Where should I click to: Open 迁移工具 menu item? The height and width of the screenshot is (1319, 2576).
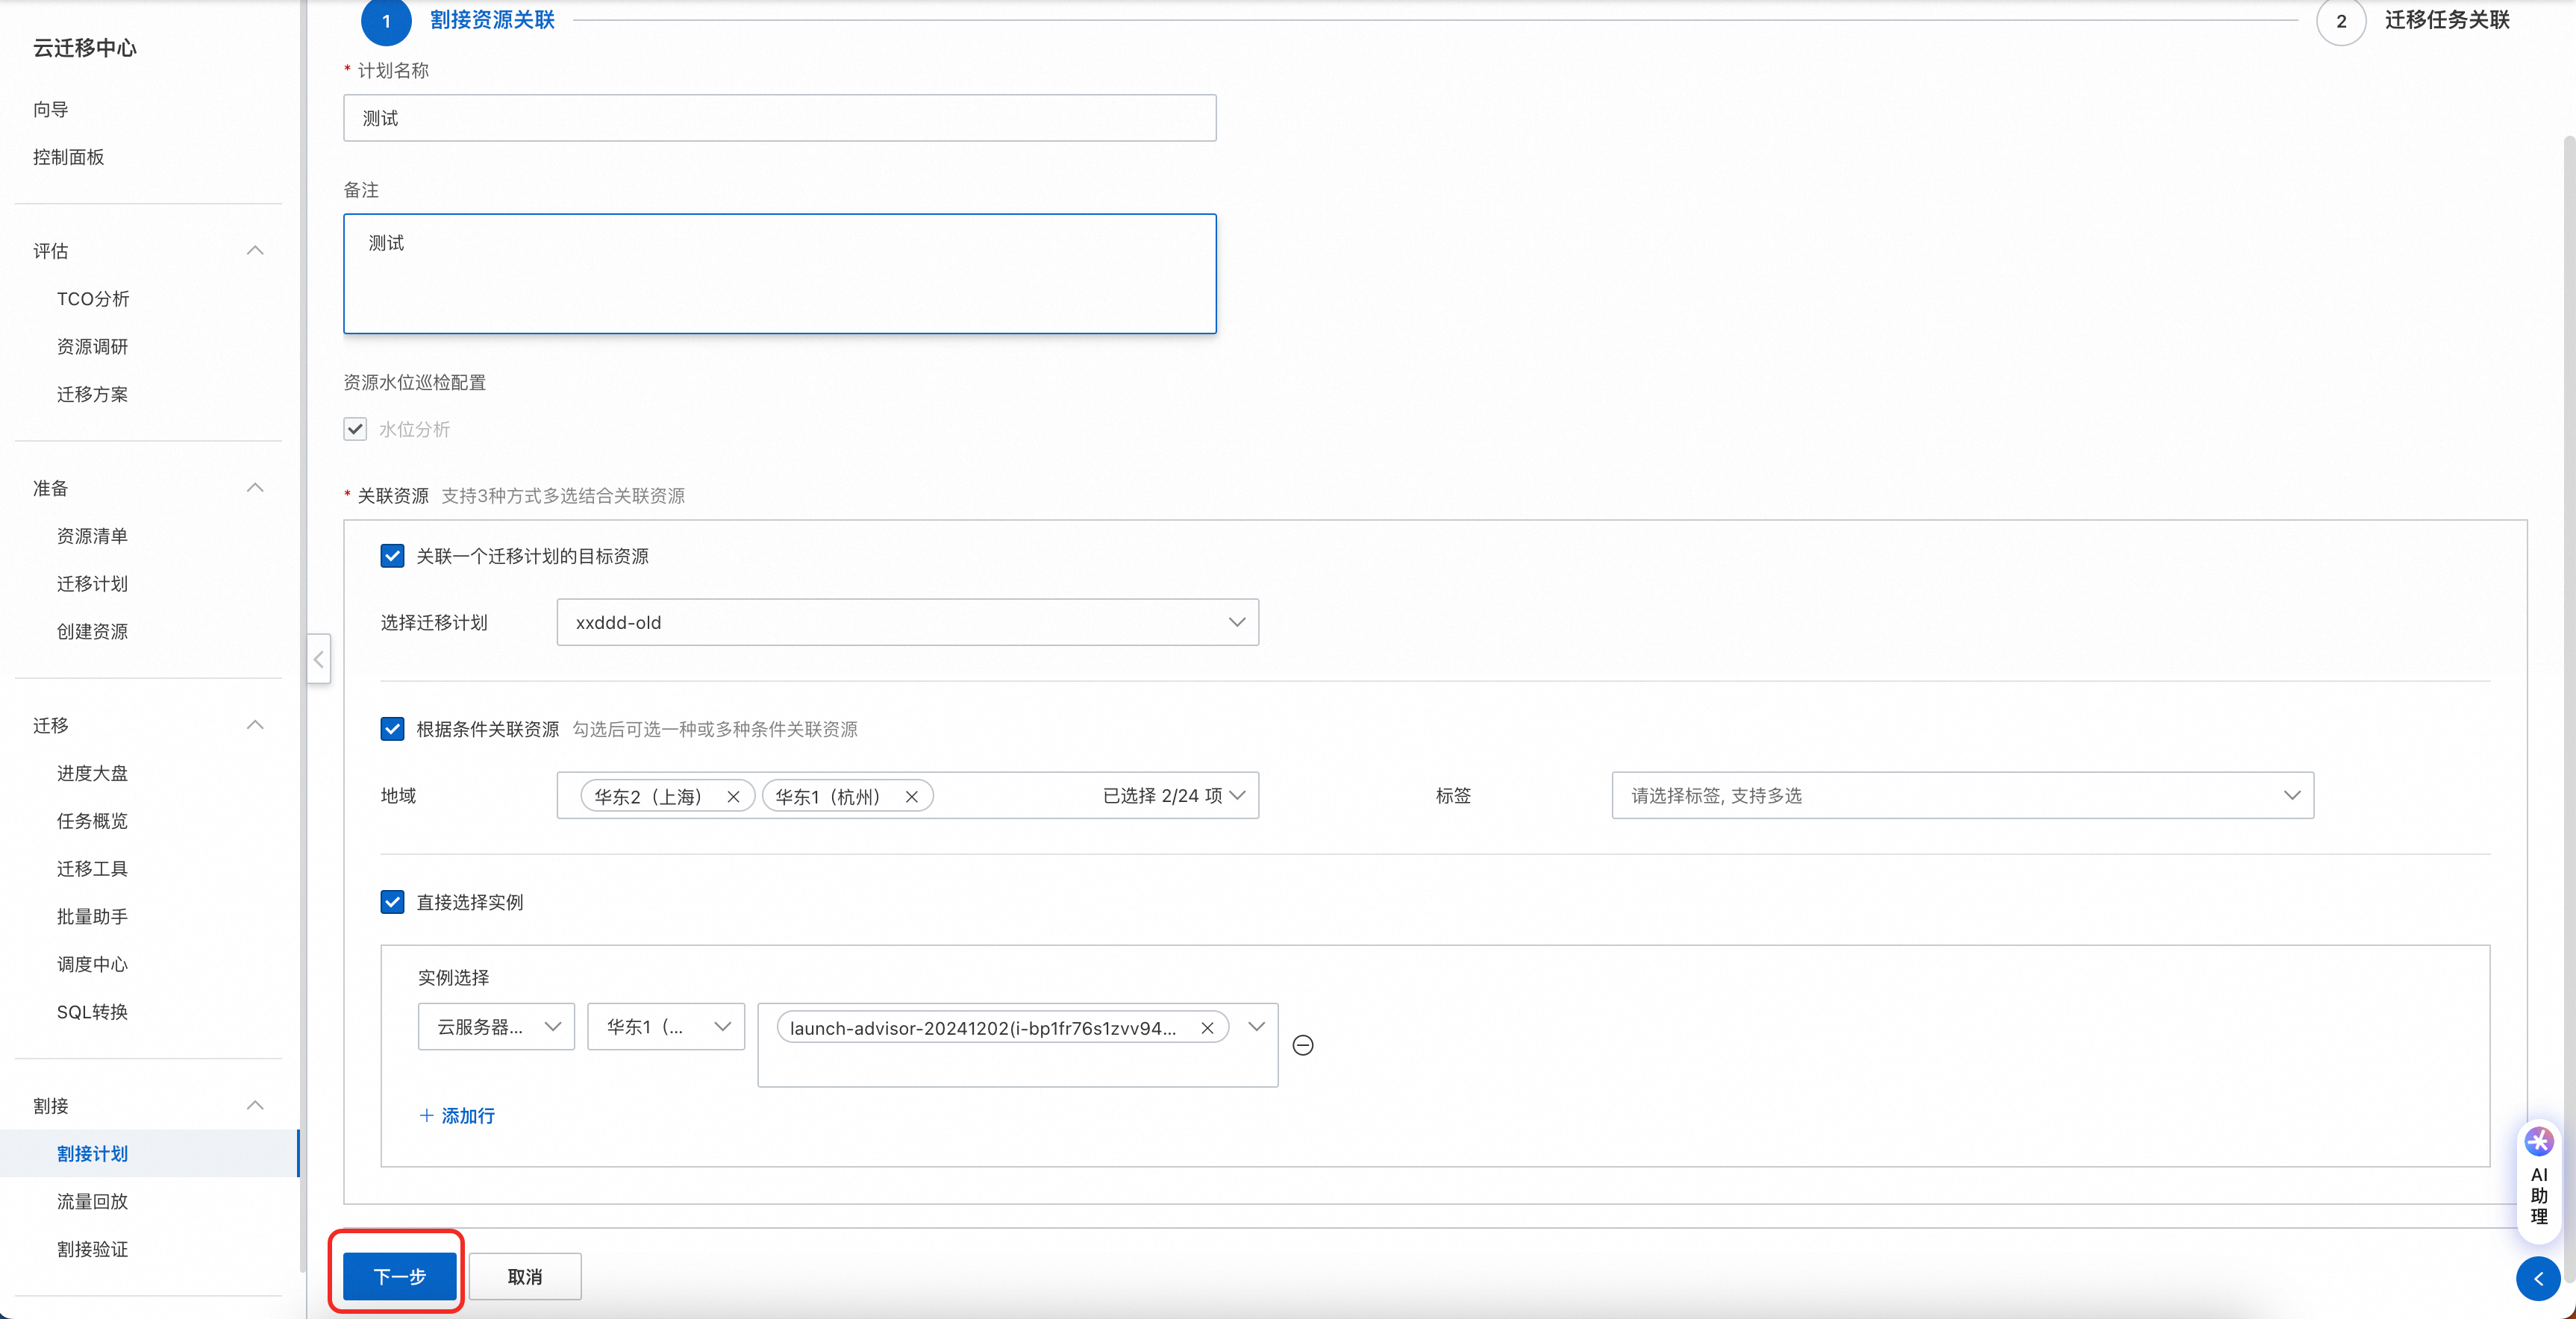click(92, 869)
